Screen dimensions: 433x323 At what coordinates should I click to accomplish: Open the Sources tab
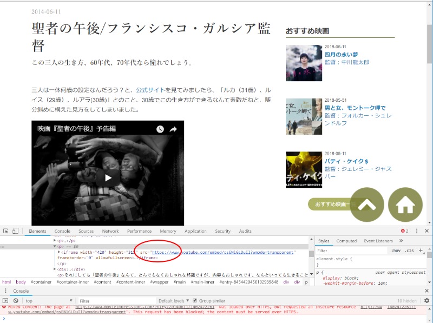pos(86,231)
